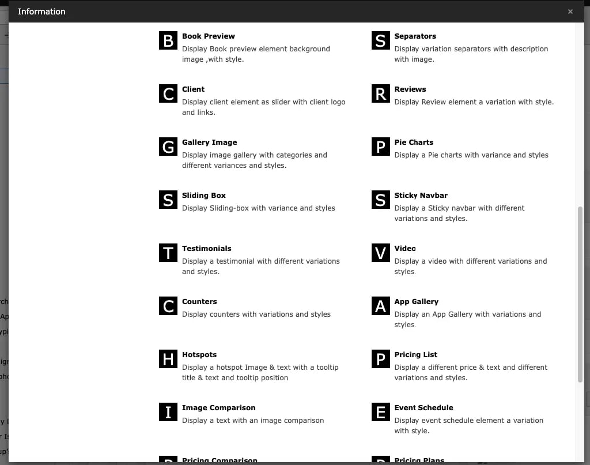Select the Pie Charts title
Viewport: 590px width, 465px height.
(x=414, y=142)
